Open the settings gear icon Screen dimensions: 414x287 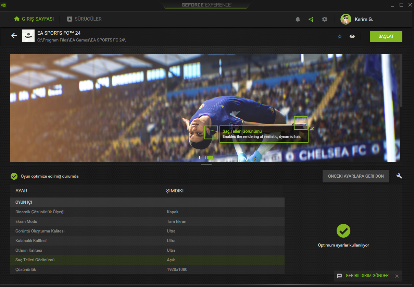(x=325, y=19)
